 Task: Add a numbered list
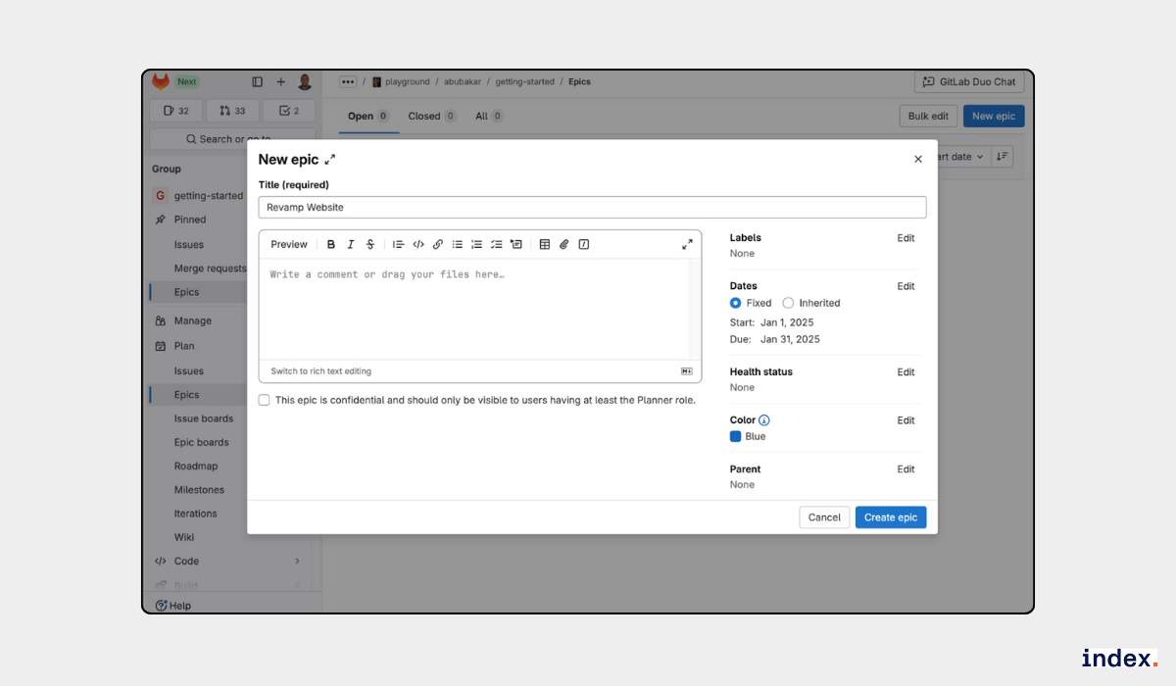[x=476, y=245]
